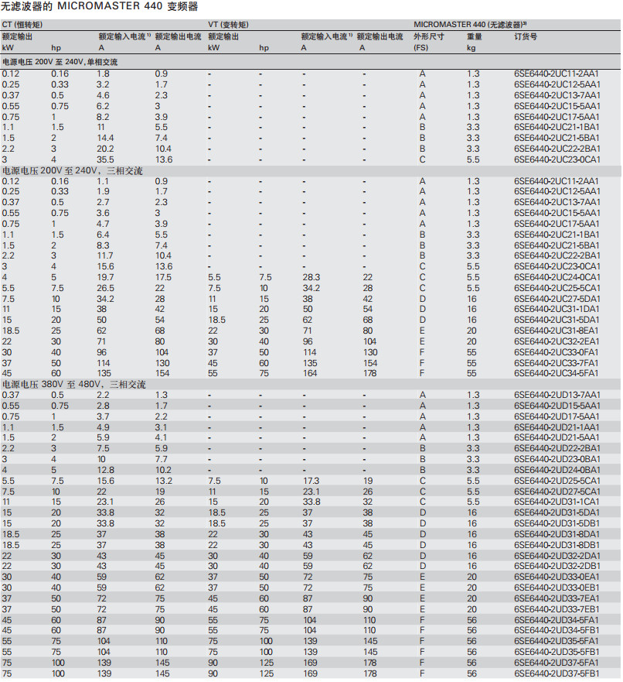Click order number 6SE6440-2UC31-8EA1
Image resolution: width=623 pixels, height=682 pixels.
[557, 331]
